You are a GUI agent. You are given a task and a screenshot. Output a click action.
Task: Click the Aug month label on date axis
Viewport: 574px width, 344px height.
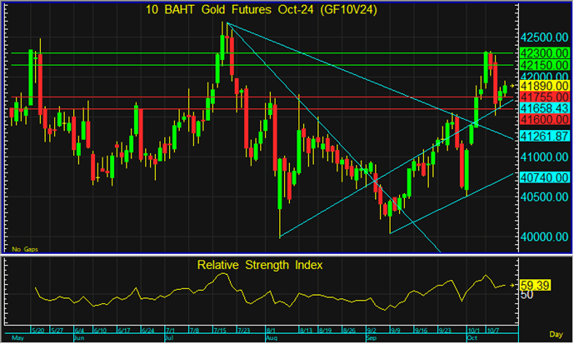click(x=270, y=337)
